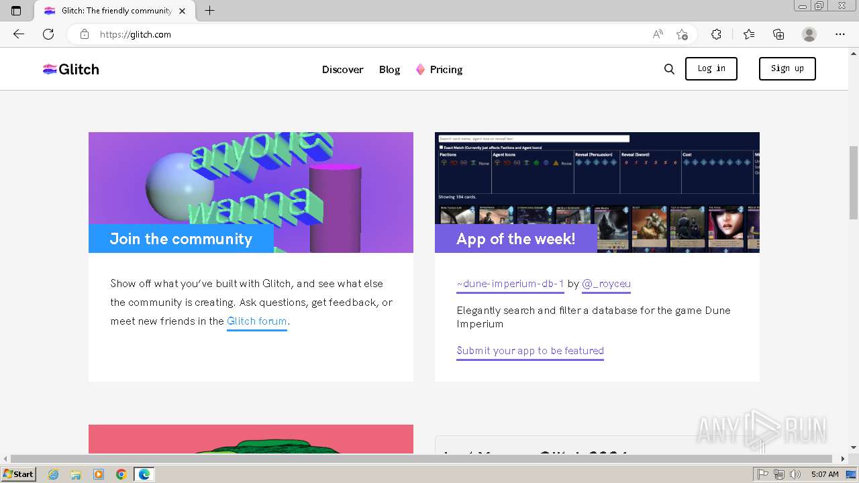This screenshot has width=859, height=483.
Task: Reload the page with refresh icon
Action: click(x=48, y=34)
